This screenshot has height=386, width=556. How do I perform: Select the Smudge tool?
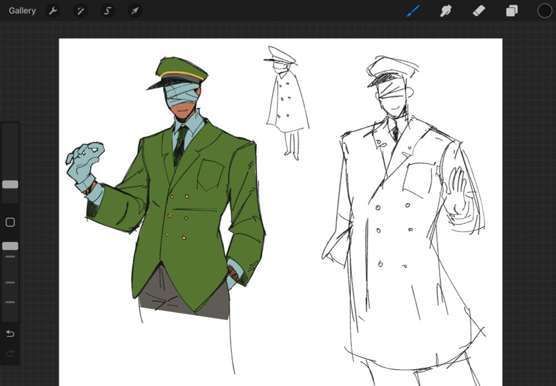click(x=446, y=11)
